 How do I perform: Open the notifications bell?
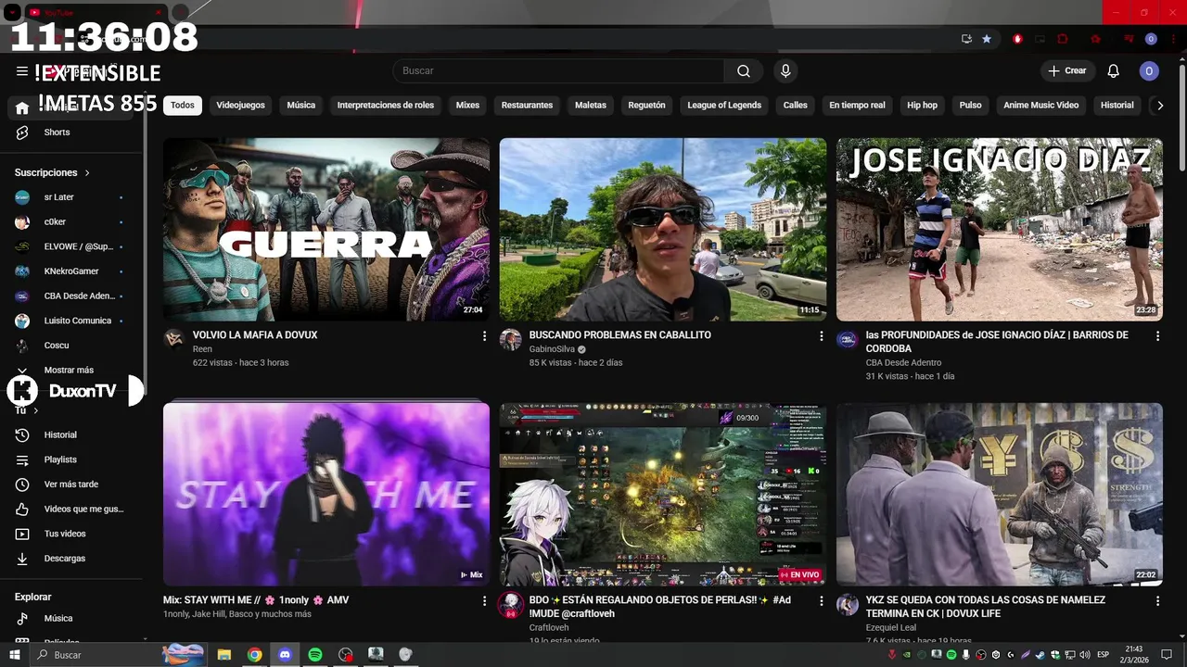[1114, 71]
